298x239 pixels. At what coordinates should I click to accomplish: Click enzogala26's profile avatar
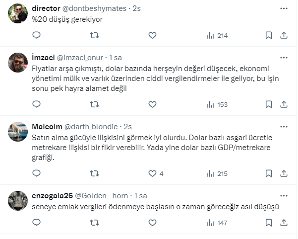click(x=18, y=200)
